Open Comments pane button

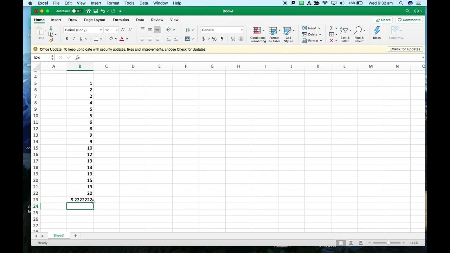[x=409, y=20]
